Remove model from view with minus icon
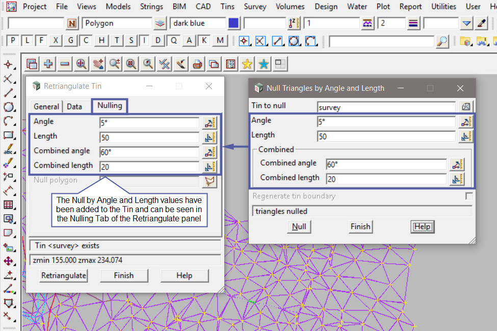The image size is (497, 331). tap(65, 64)
